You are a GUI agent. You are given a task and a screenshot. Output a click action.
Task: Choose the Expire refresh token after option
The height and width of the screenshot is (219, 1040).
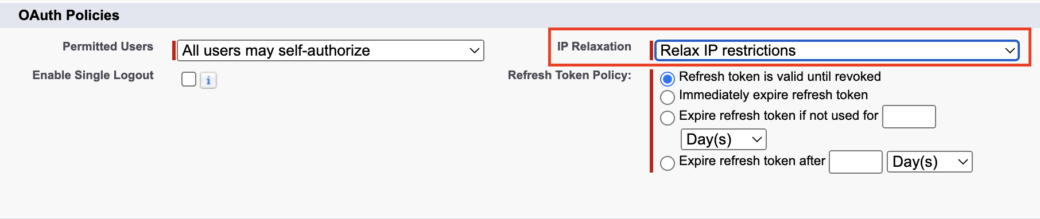667,163
